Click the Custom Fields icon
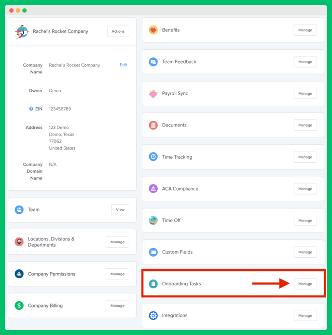This screenshot has width=332, height=335. click(x=153, y=252)
